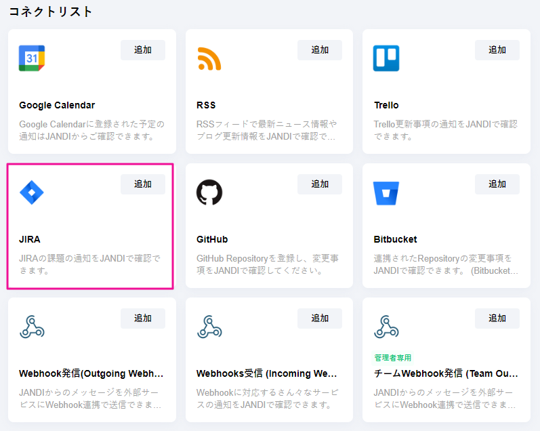Click the Incoming Webhooks card icon

209,327
